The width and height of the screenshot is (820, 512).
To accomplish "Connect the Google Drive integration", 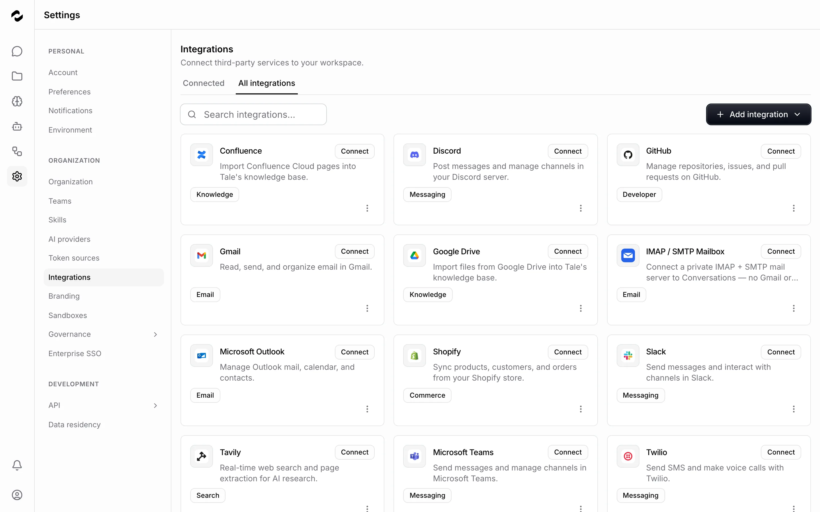I will 567,251.
